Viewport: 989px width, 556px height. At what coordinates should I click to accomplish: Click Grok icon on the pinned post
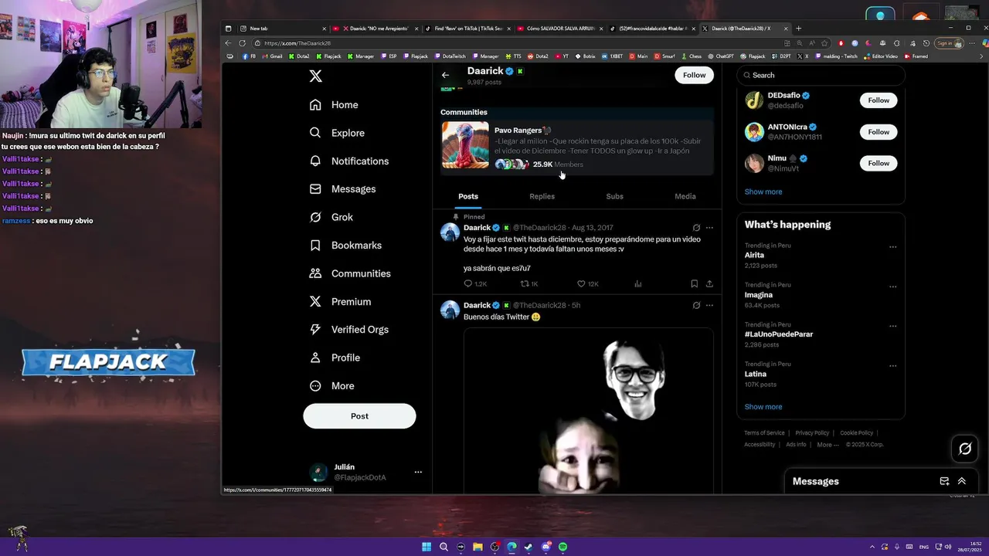point(696,228)
